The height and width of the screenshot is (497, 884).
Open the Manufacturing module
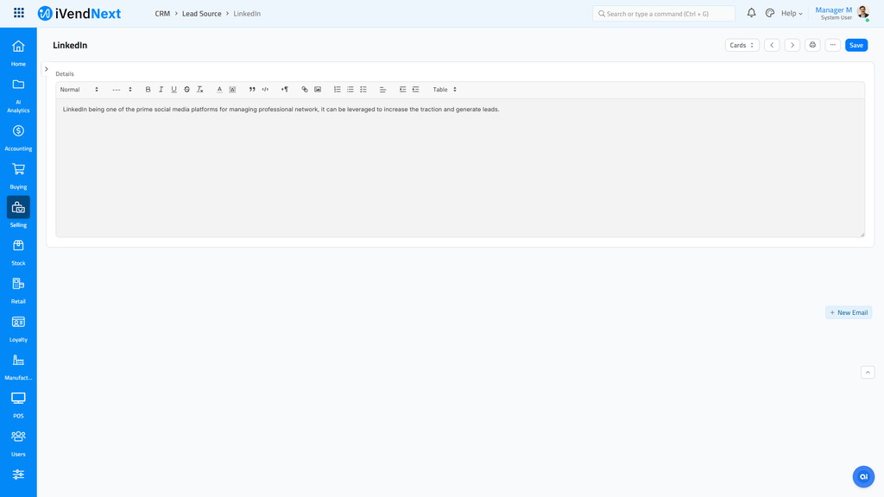[x=18, y=367]
